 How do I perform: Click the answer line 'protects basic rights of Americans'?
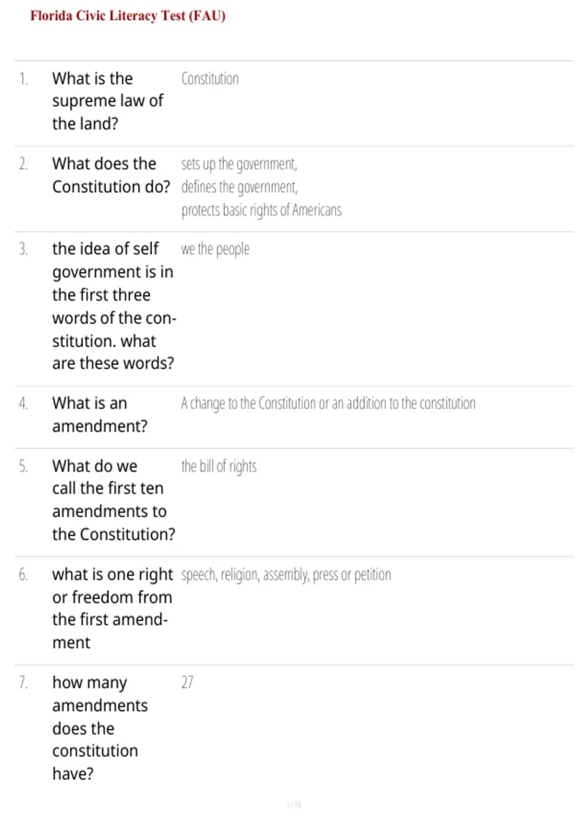pos(261,210)
